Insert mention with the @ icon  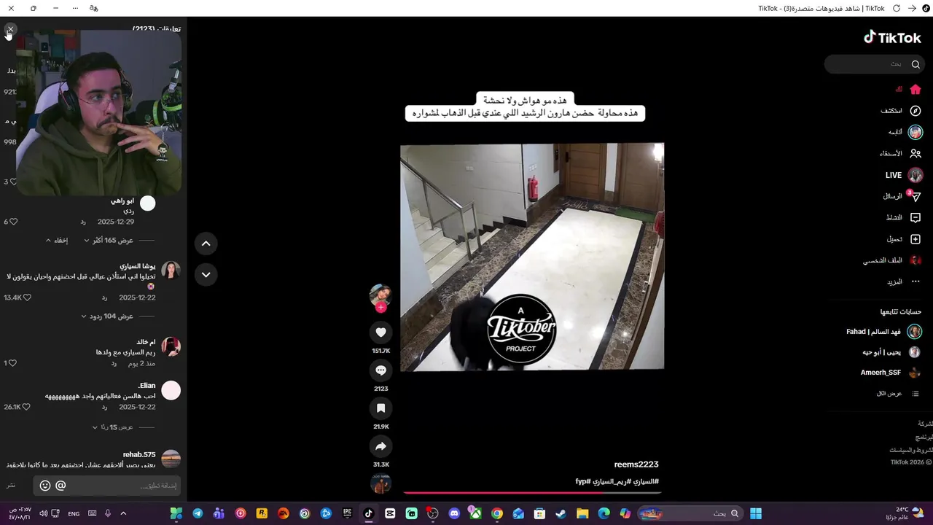pyautogui.click(x=60, y=486)
